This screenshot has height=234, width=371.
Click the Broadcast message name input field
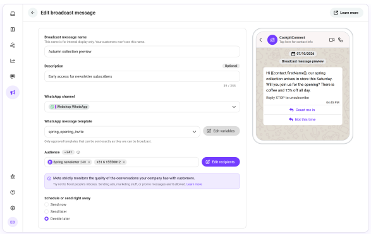(x=142, y=52)
